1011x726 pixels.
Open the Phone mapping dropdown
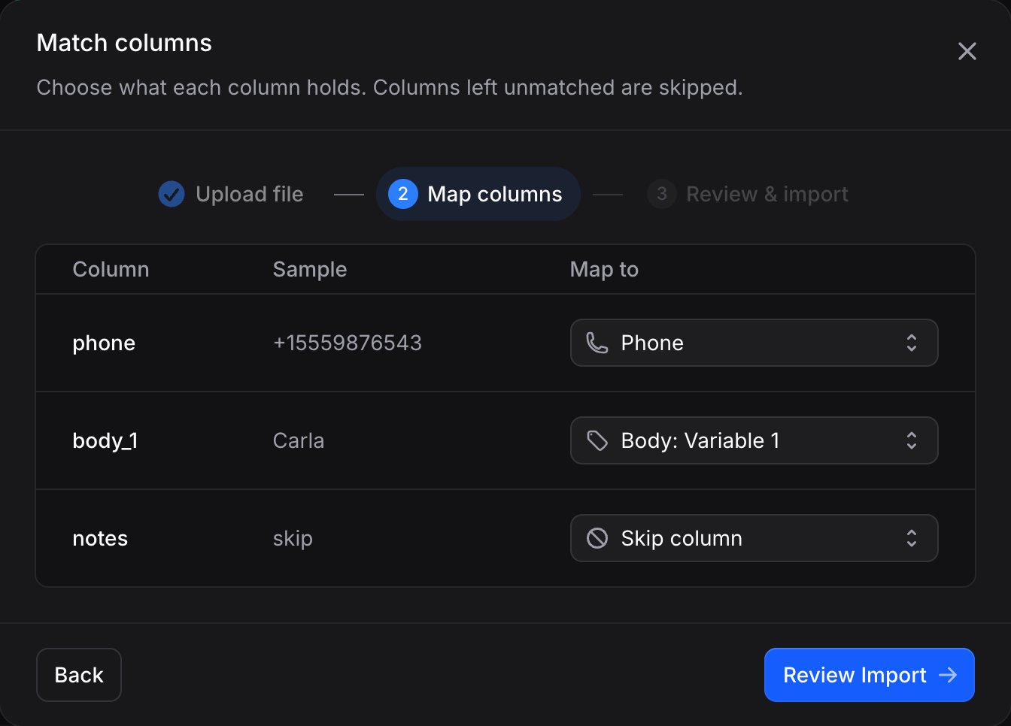click(754, 343)
